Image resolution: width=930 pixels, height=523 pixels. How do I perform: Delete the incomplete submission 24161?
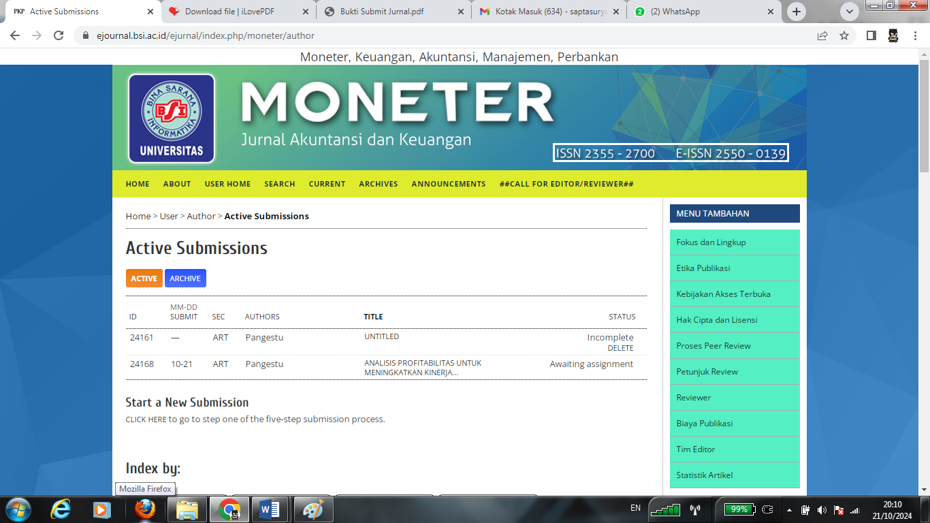click(620, 348)
